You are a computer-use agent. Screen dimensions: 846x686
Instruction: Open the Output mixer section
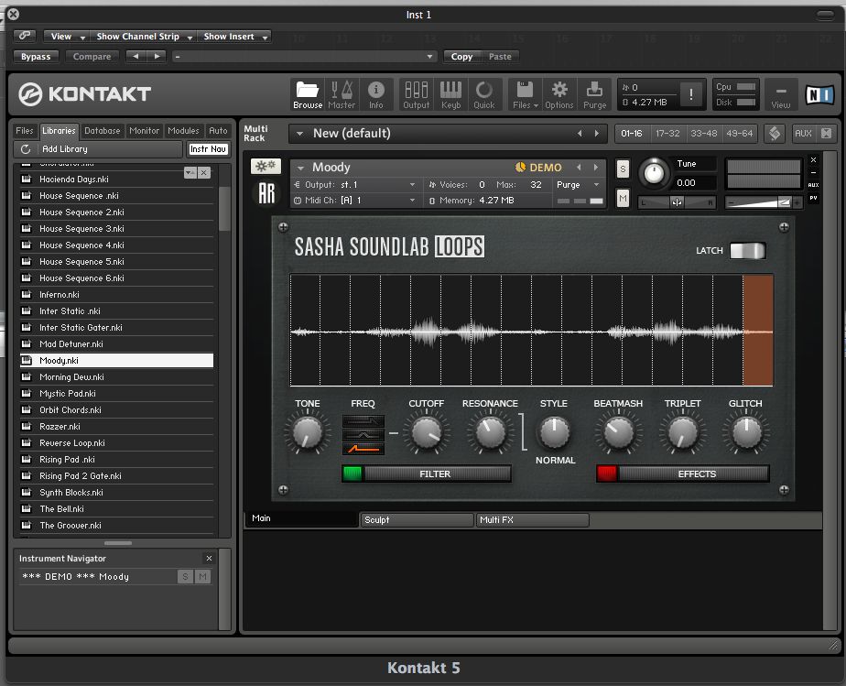pos(416,94)
